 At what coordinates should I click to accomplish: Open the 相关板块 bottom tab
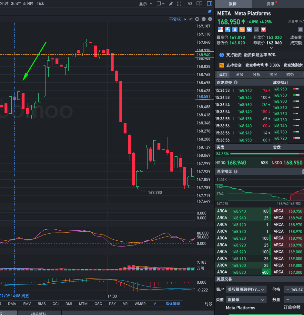coord(39,313)
